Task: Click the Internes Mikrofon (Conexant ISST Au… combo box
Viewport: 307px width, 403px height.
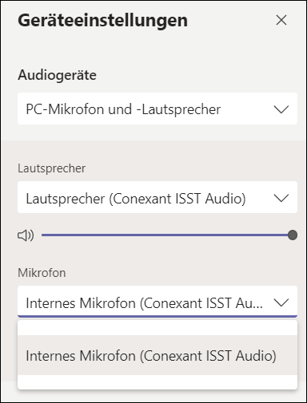Action: click(x=157, y=302)
